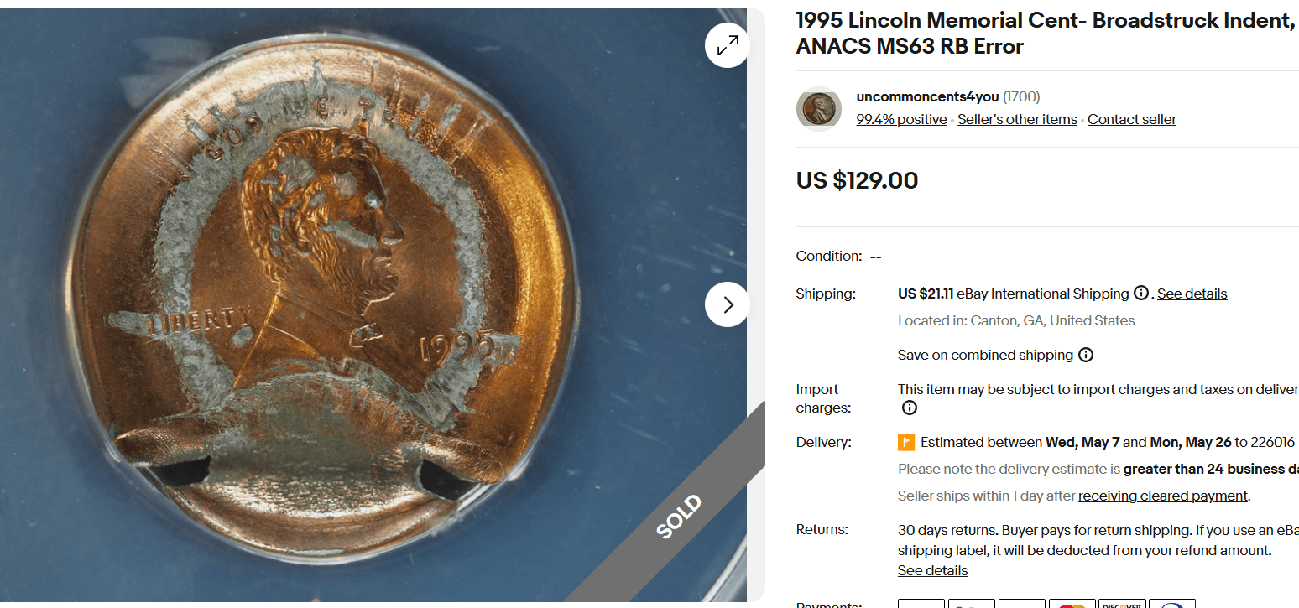1299x608 pixels.
Task: Open the 99.4% positive feedback link
Action: click(x=901, y=119)
